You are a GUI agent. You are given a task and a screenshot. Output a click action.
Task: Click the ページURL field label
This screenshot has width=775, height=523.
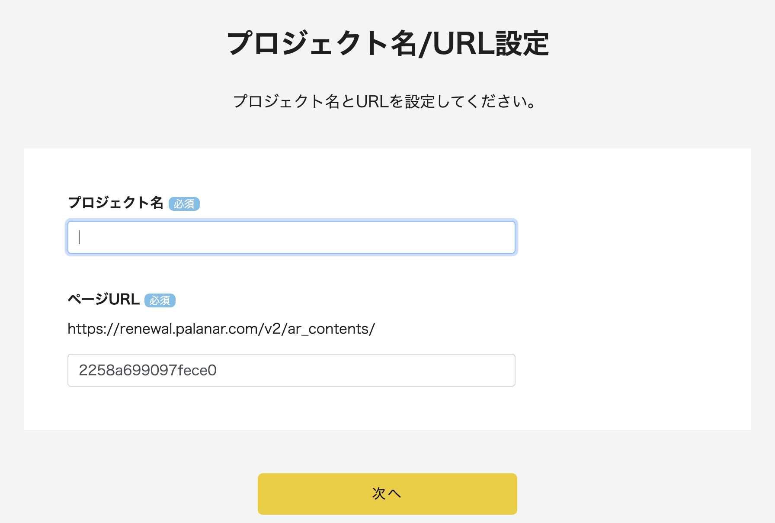click(x=103, y=300)
